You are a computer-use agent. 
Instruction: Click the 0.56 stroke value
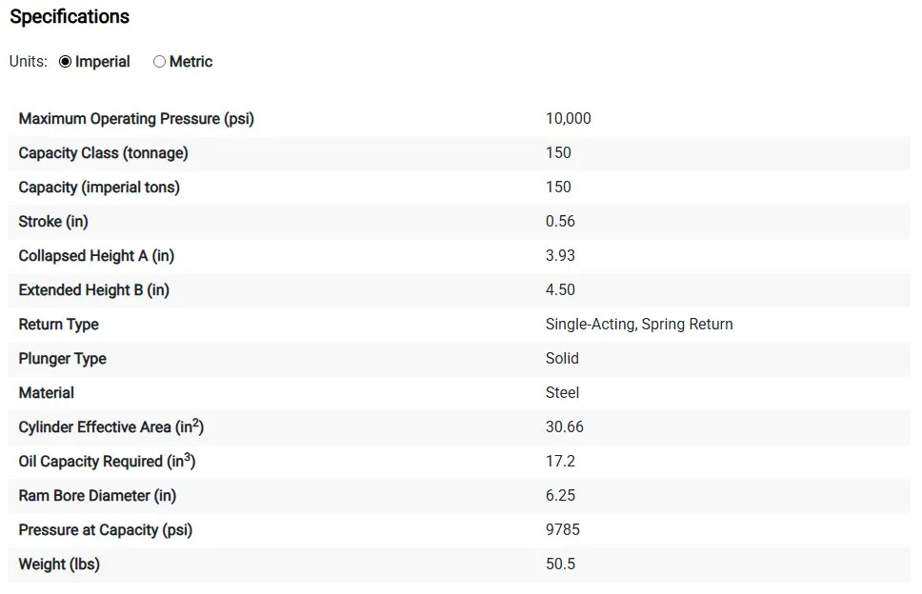click(x=560, y=222)
